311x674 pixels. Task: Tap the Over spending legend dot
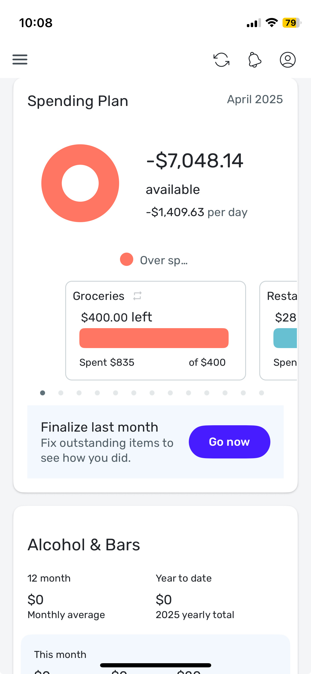pyautogui.click(x=127, y=260)
